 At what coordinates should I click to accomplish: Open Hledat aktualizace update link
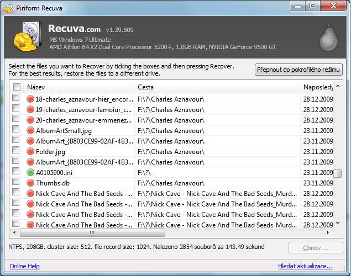pyautogui.click(x=306, y=266)
